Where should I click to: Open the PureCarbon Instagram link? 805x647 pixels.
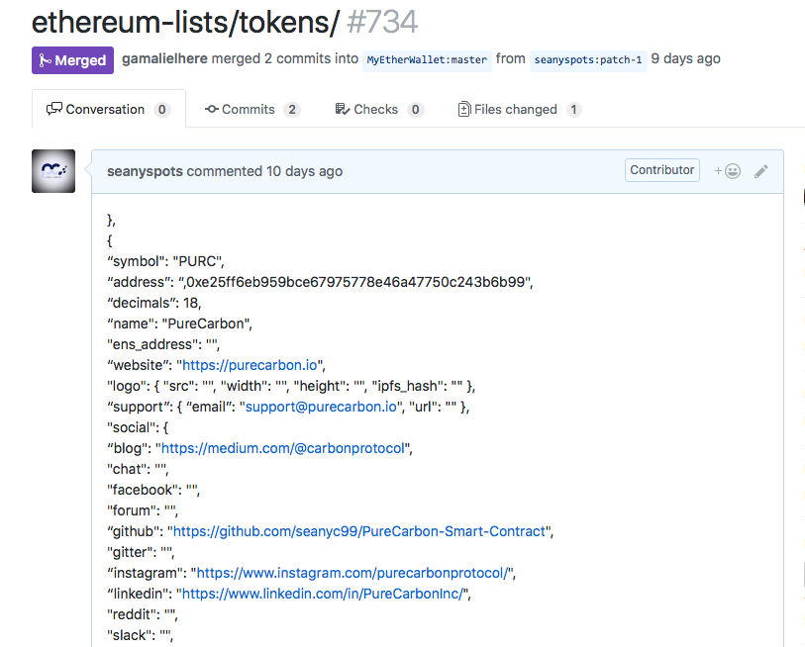tap(351, 573)
